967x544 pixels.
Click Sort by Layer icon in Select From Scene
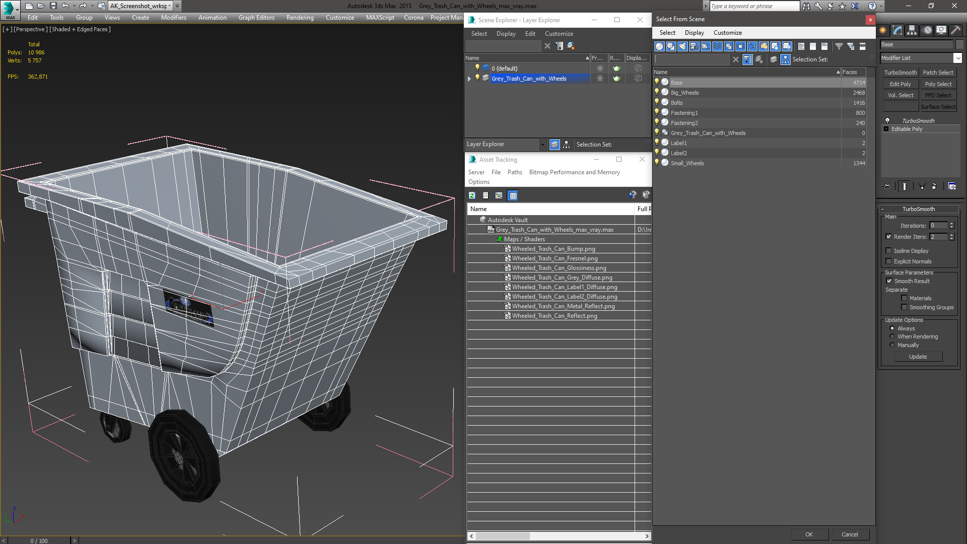(x=774, y=59)
